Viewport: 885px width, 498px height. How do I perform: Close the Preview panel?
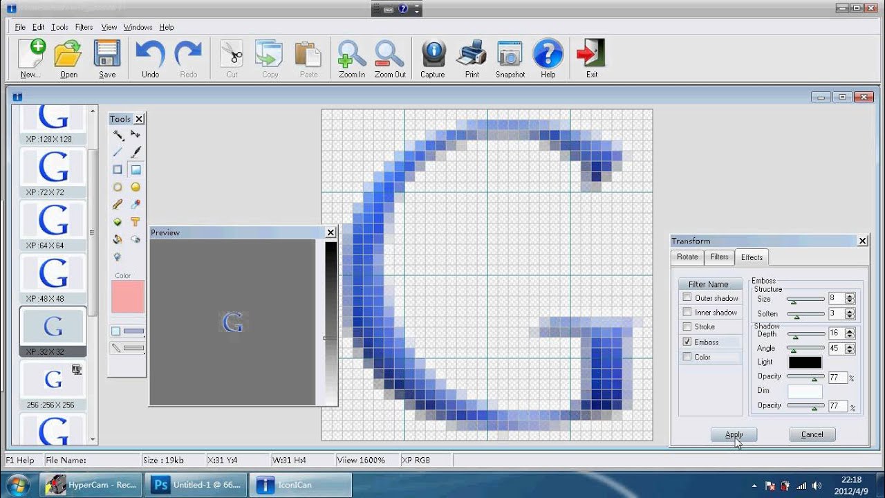click(330, 232)
